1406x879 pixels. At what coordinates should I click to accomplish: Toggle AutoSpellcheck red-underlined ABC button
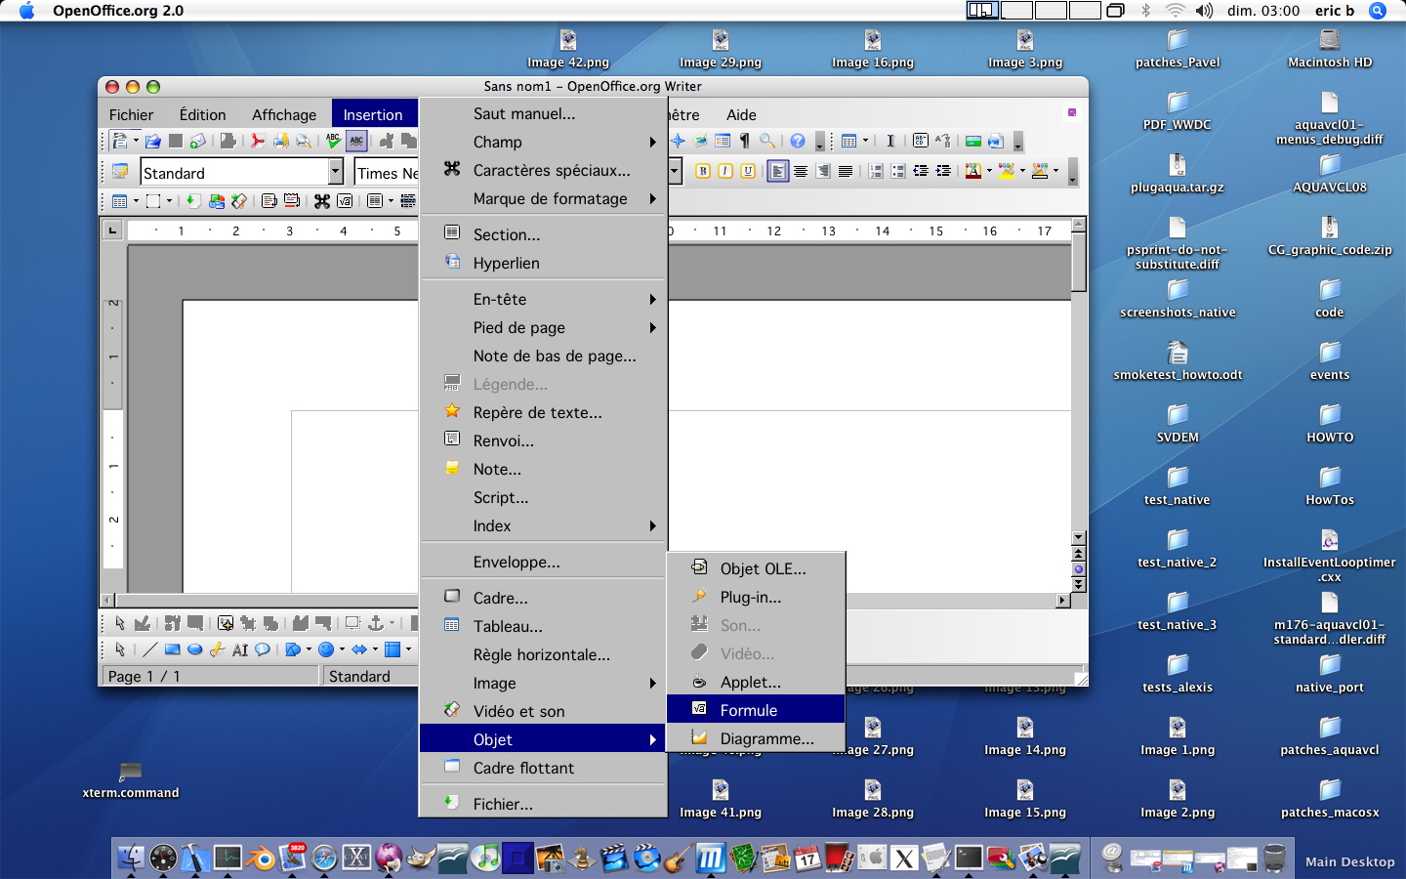click(x=356, y=141)
